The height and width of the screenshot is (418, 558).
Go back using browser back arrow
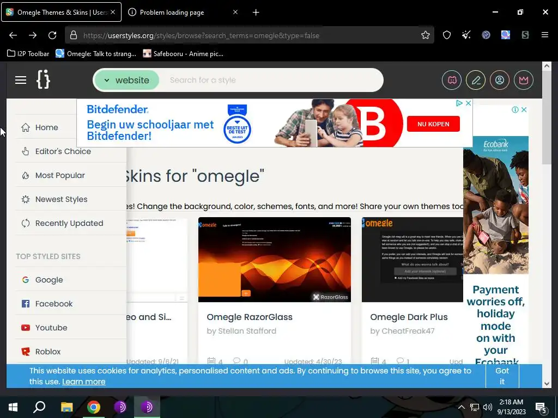coord(13,35)
